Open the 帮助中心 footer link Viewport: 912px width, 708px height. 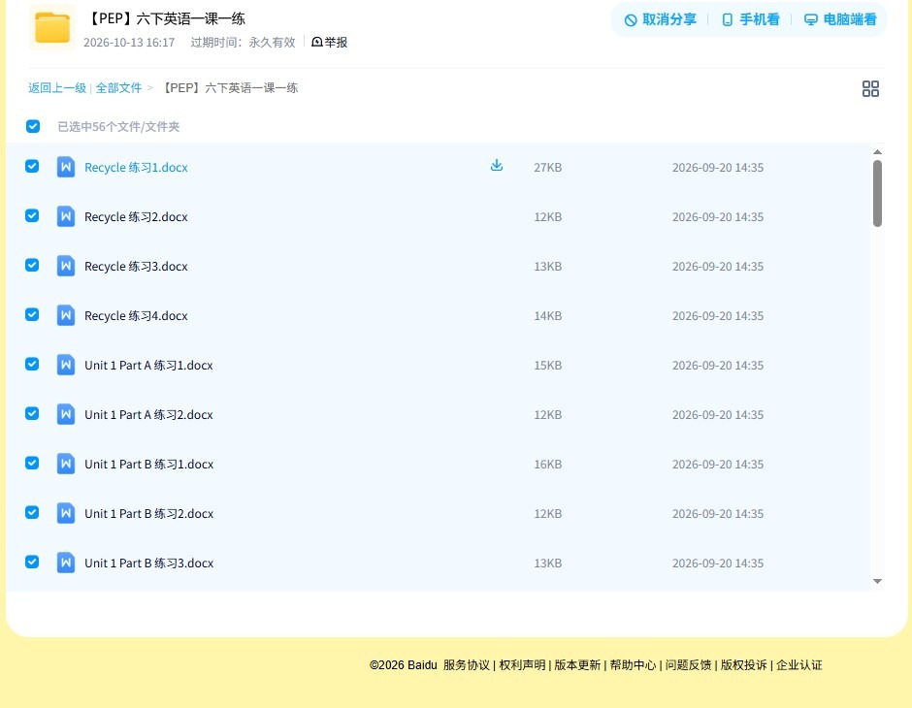633,665
